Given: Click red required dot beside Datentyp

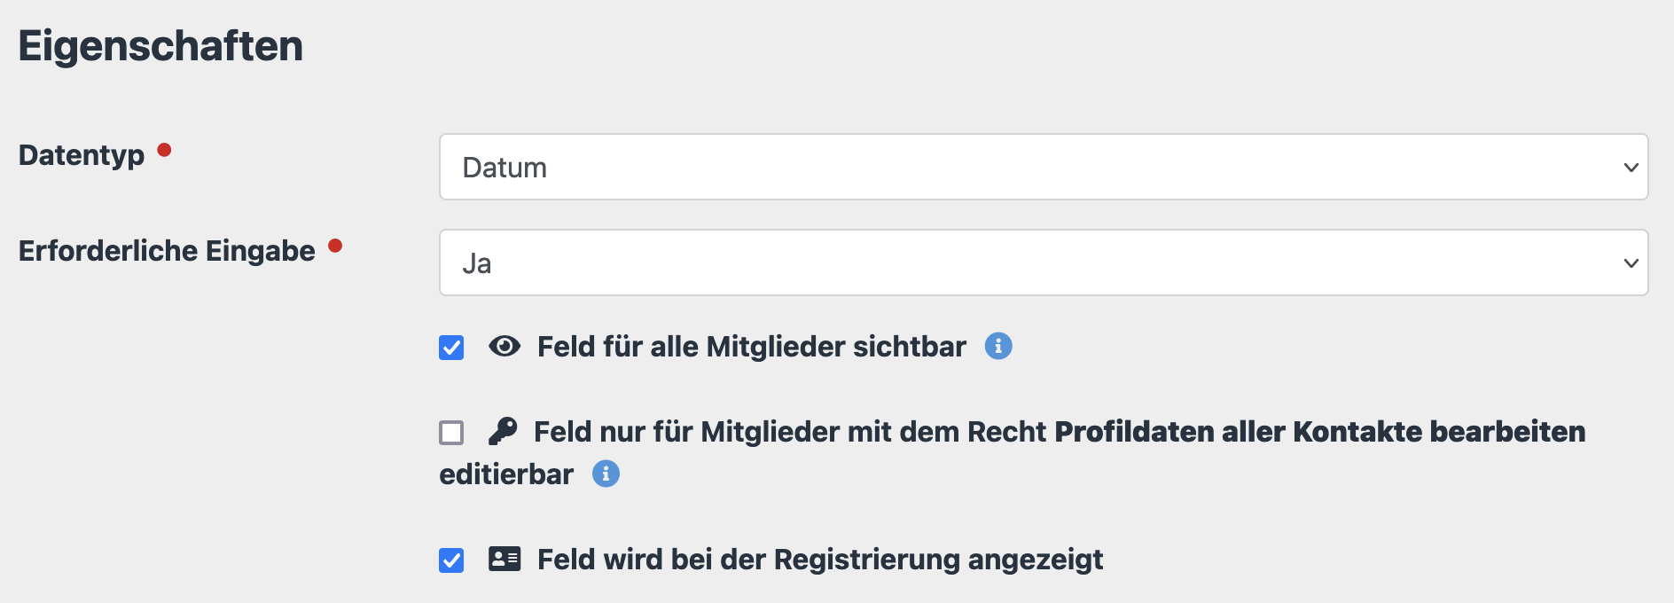Looking at the screenshot, I should coord(164,150).
